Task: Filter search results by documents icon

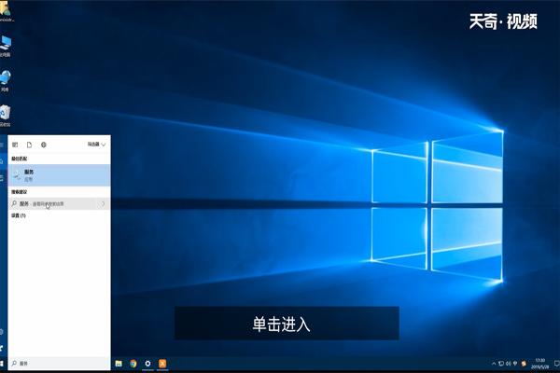Action: 29,145
